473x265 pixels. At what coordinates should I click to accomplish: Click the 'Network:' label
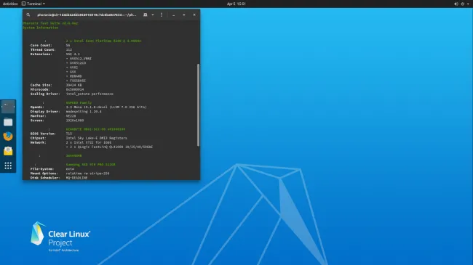(38, 142)
